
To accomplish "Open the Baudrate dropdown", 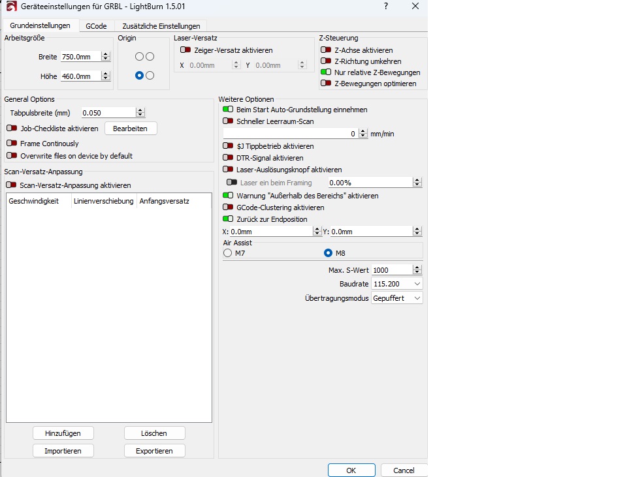I will 396,284.
